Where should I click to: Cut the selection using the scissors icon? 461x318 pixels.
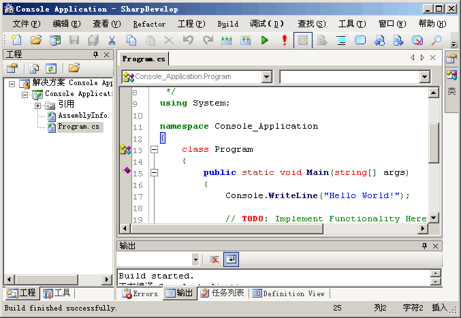[112, 40]
